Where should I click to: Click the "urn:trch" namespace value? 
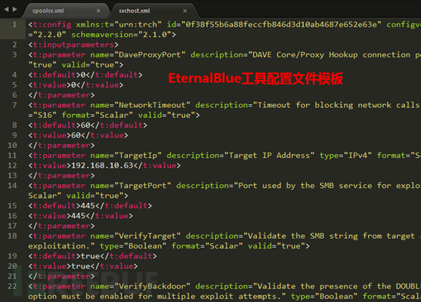(138, 25)
